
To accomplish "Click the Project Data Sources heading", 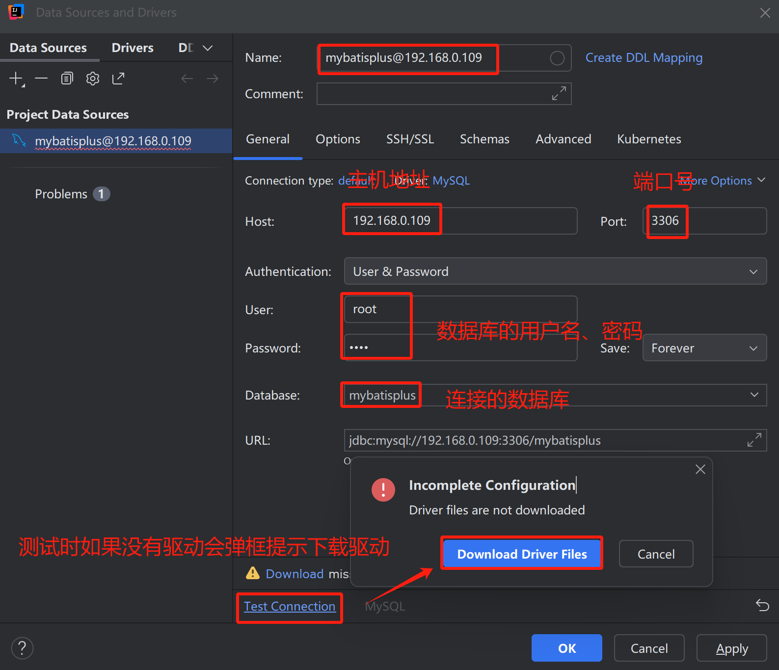I will [68, 114].
